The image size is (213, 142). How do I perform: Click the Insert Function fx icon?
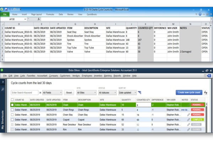[39, 19]
